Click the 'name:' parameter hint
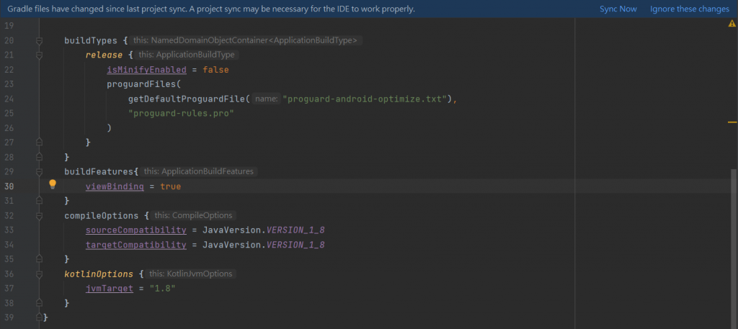Viewport: 738px width, 329px height. tap(266, 99)
